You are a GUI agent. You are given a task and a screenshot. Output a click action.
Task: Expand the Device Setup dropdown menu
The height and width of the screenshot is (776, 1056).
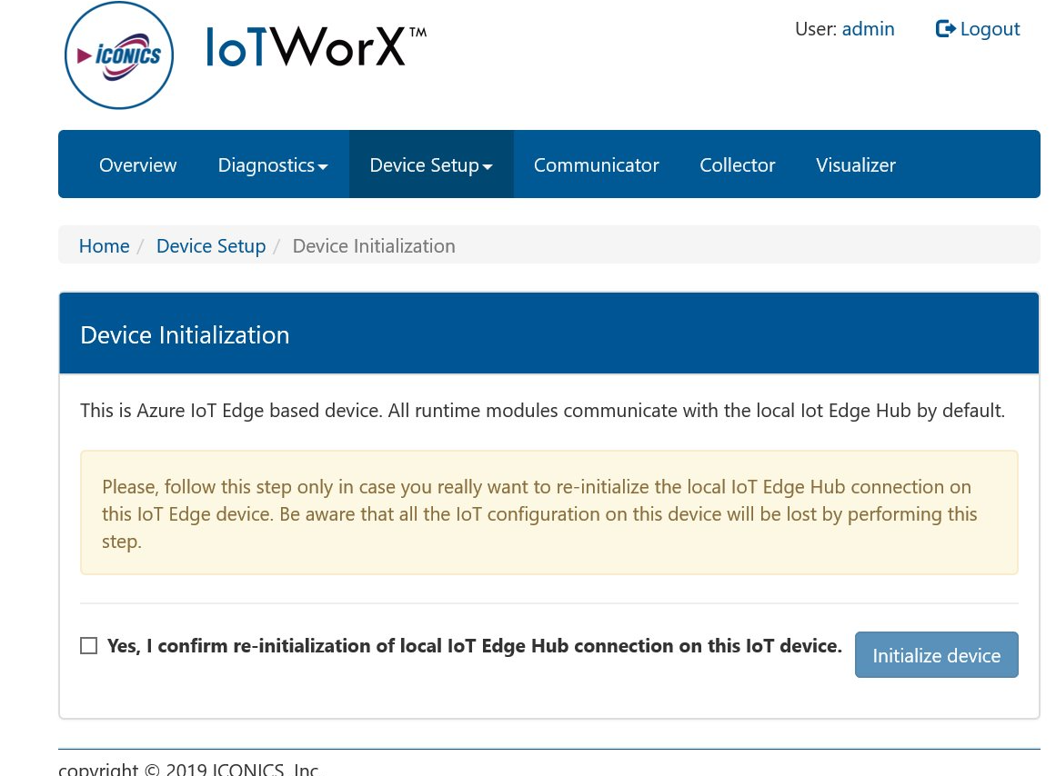pos(431,165)
